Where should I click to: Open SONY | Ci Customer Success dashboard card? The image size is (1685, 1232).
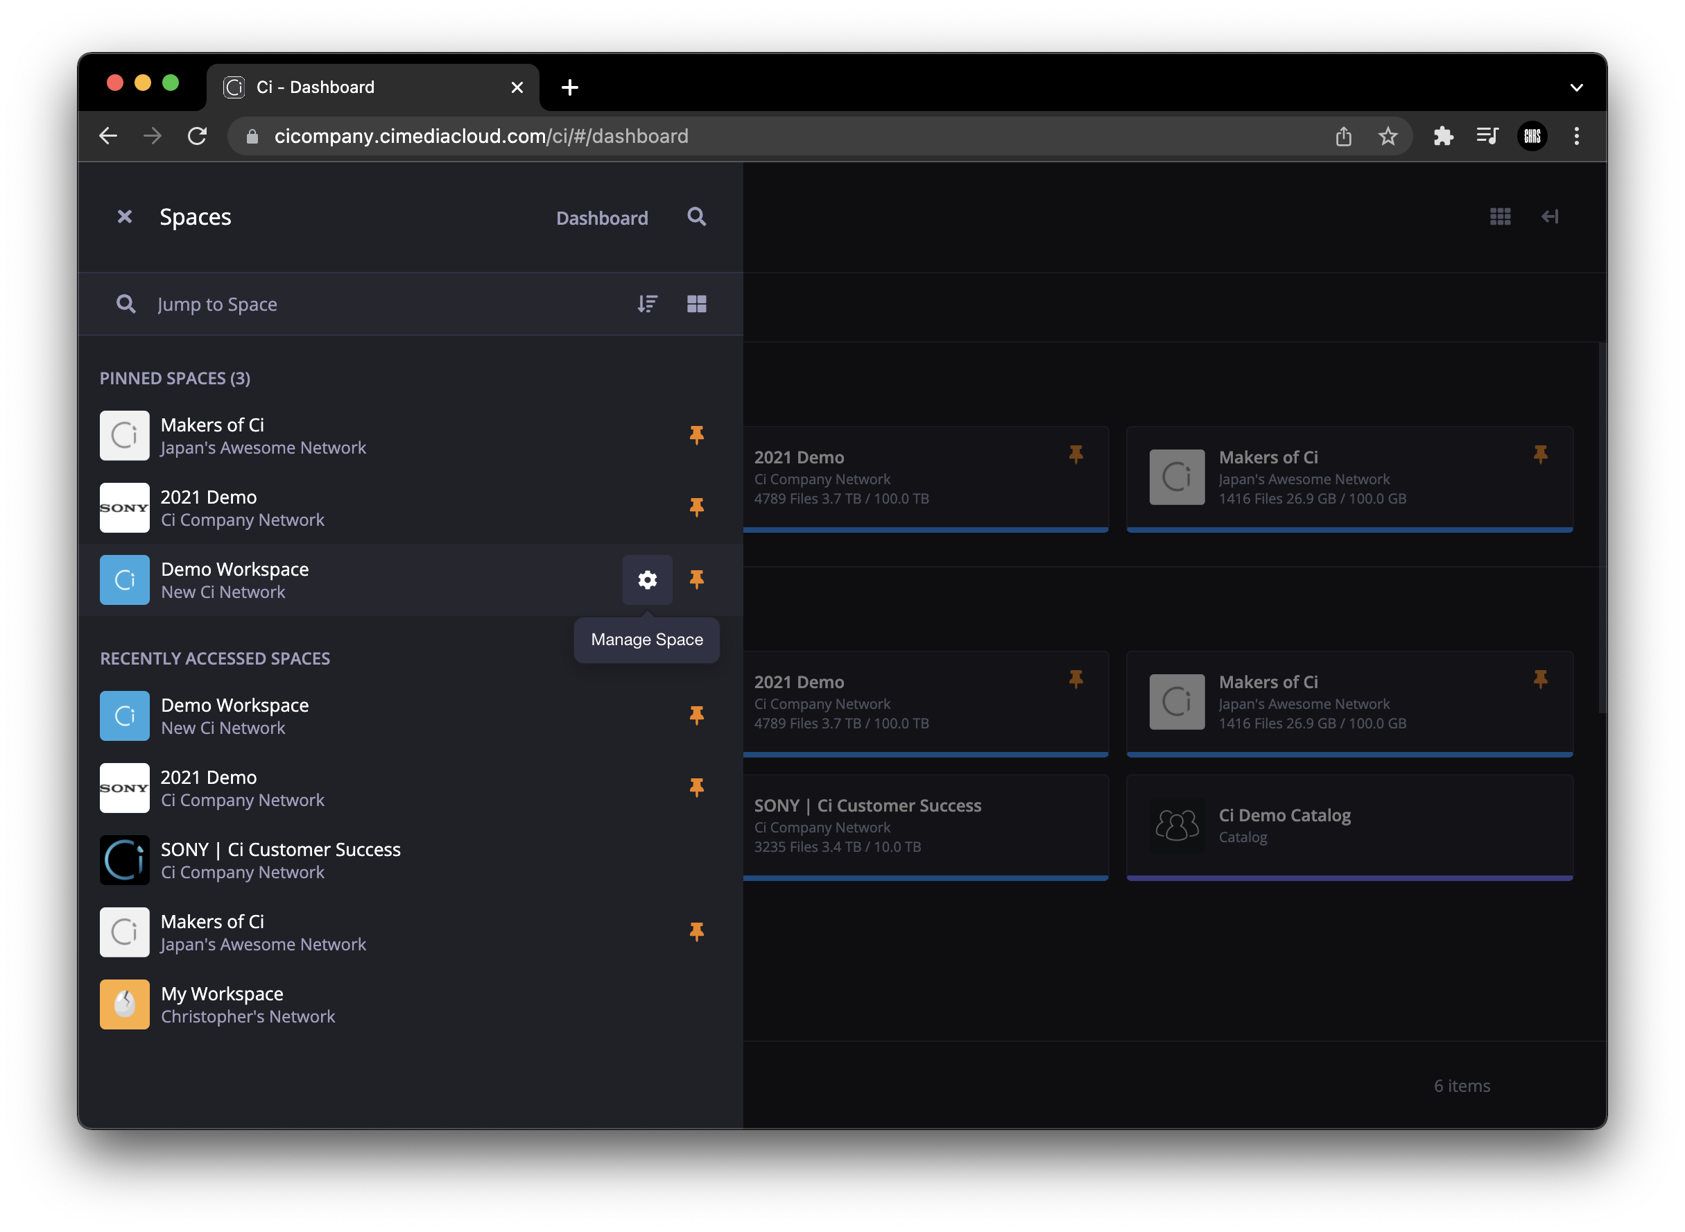click(926, 828)
